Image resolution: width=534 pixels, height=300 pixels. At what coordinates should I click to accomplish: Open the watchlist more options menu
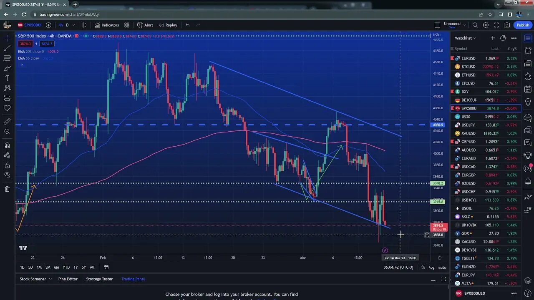point(514,38)
